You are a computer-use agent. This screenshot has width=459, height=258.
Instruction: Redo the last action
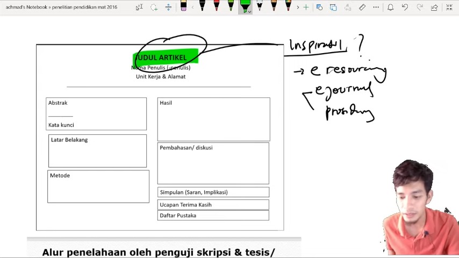[420, 8]
